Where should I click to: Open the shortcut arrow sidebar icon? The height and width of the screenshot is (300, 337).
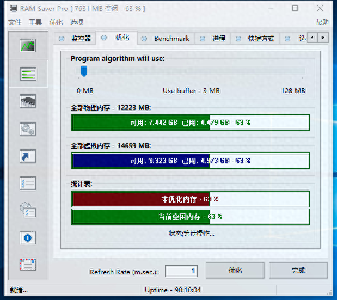(28, 156)
